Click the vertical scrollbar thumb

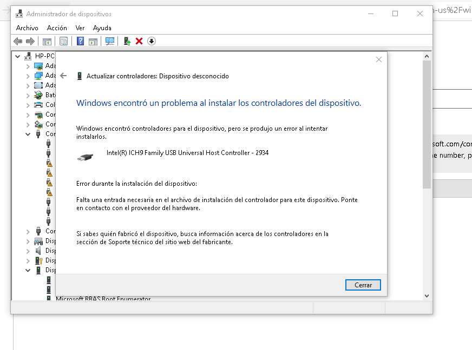[427, 124]
